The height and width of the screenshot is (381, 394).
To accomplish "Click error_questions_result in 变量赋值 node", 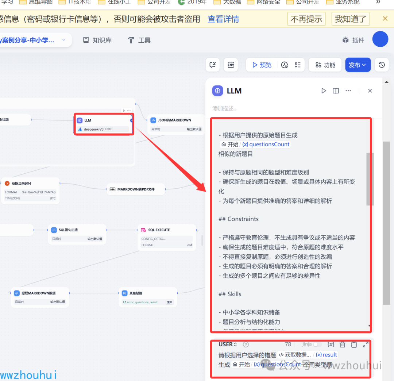I will coord(142,302).
